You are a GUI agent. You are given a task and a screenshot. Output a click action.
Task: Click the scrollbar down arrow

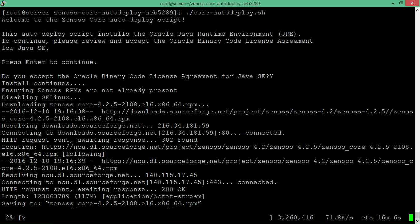click(417, 221)
